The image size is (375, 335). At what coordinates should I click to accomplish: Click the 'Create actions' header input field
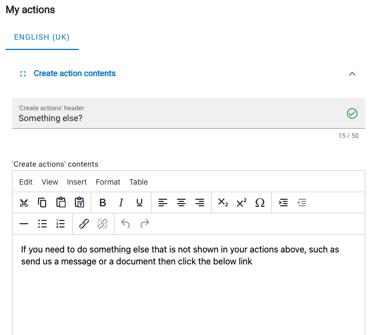[x=188, y=113]
